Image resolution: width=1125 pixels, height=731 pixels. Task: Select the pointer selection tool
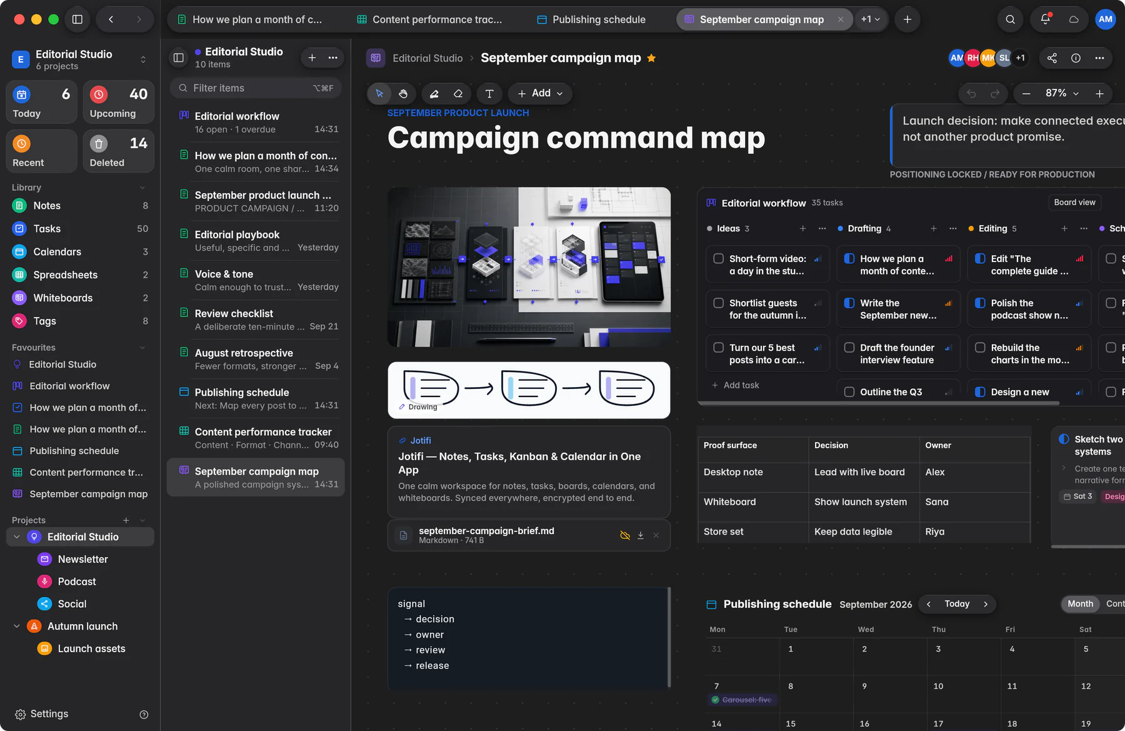[379, 93]
